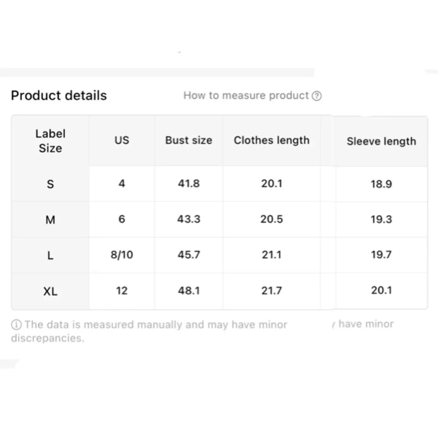Screen dimensions: 439x439
Task: Select the Sleeve length column header
Action: click(x=381, y=141)
